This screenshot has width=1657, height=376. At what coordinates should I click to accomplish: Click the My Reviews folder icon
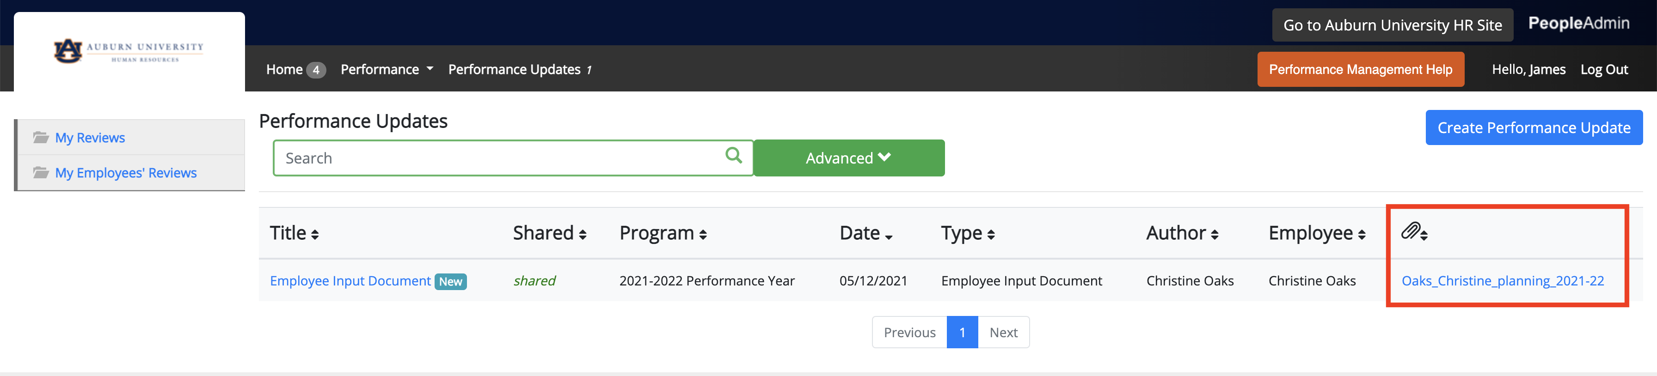tap(41, 138)
